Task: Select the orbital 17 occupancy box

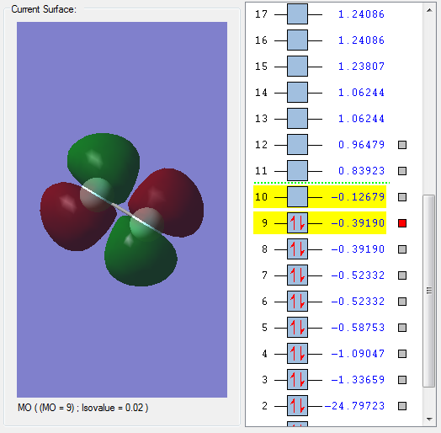Action: [x=297, y=14]
